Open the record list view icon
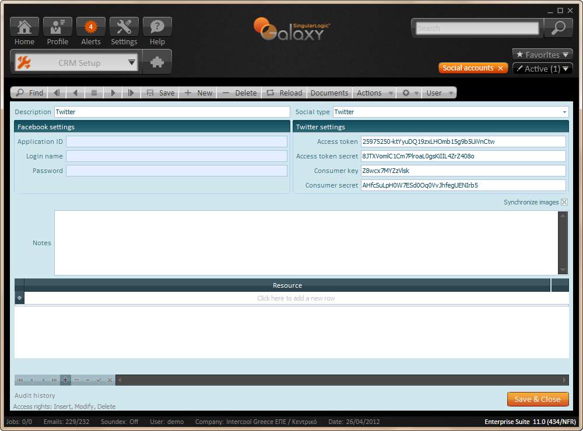The image size is (583, 431). click(x=94, y=93)
